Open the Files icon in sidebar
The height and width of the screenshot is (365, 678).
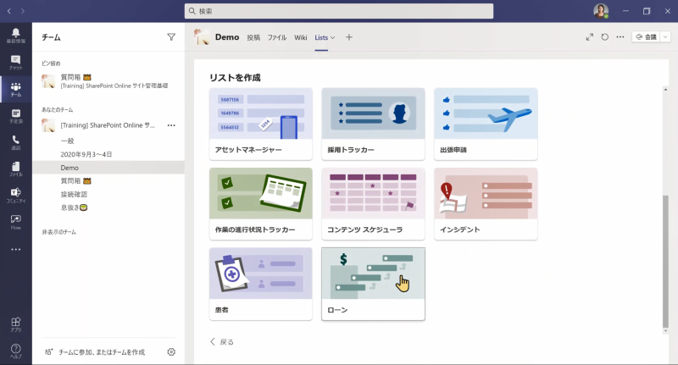pyautogui.click(x=15, y=169)
